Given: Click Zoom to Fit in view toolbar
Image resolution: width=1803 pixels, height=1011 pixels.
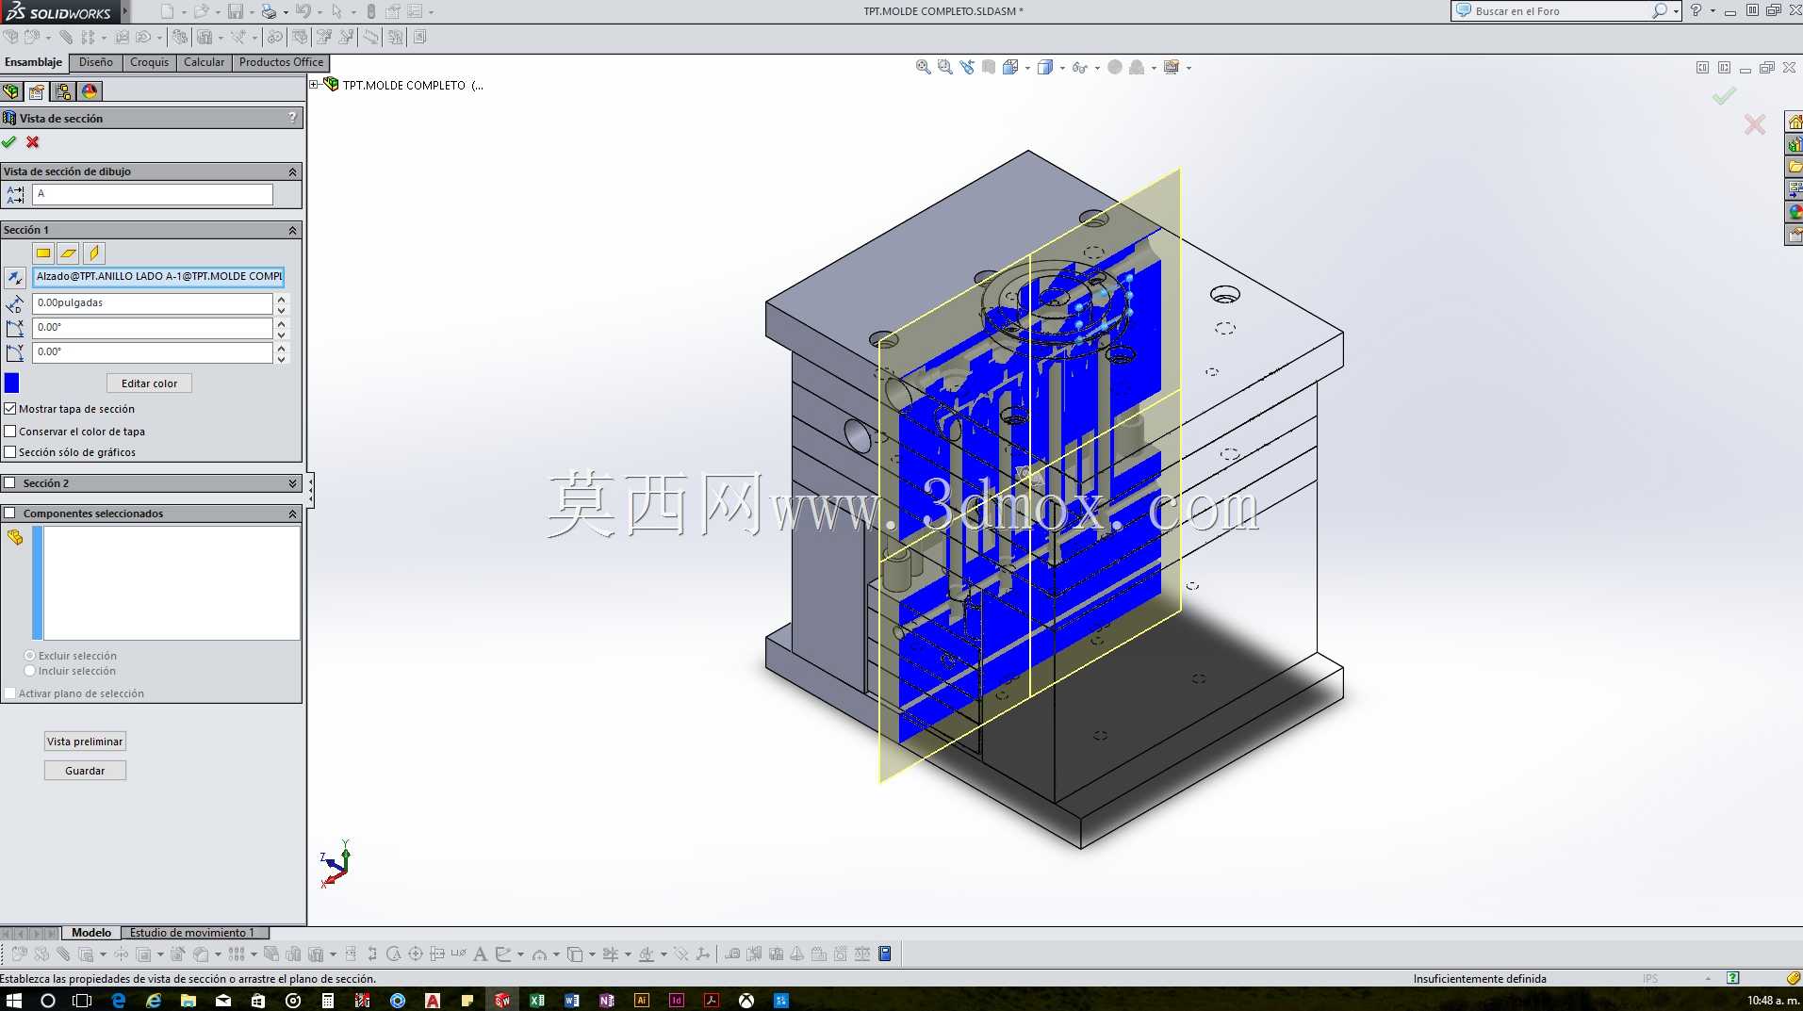Looking at the screenshot, I should [923, 67].
